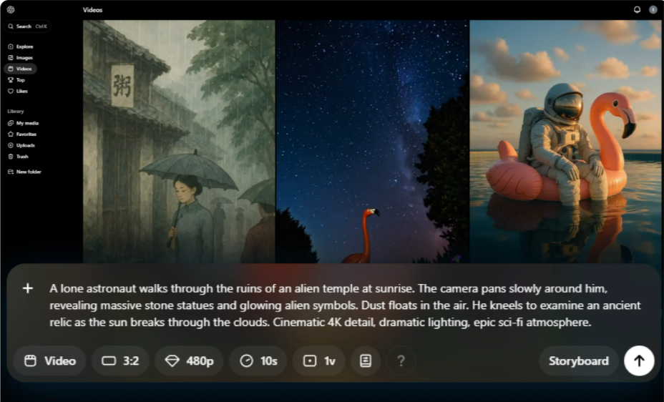Open the notifications bell
Screen dimensions: 664x402
[x=637, y=9]
